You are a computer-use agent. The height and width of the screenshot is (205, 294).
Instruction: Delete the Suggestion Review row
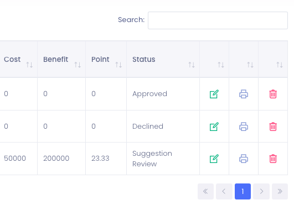[x=273, y=159]
